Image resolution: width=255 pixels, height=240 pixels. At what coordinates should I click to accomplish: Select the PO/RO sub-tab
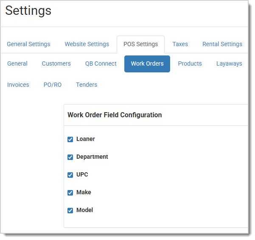pyautogui.click(x=53, y=85)
